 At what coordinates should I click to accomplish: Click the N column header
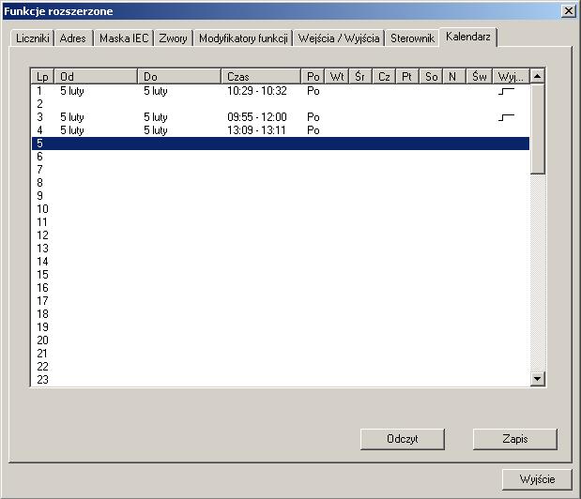(454, 77)
